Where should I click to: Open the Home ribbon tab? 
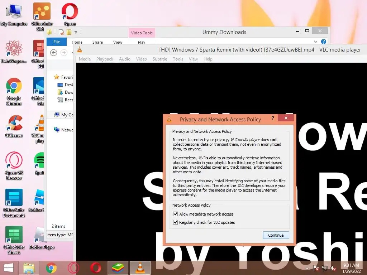pos(77,42)
